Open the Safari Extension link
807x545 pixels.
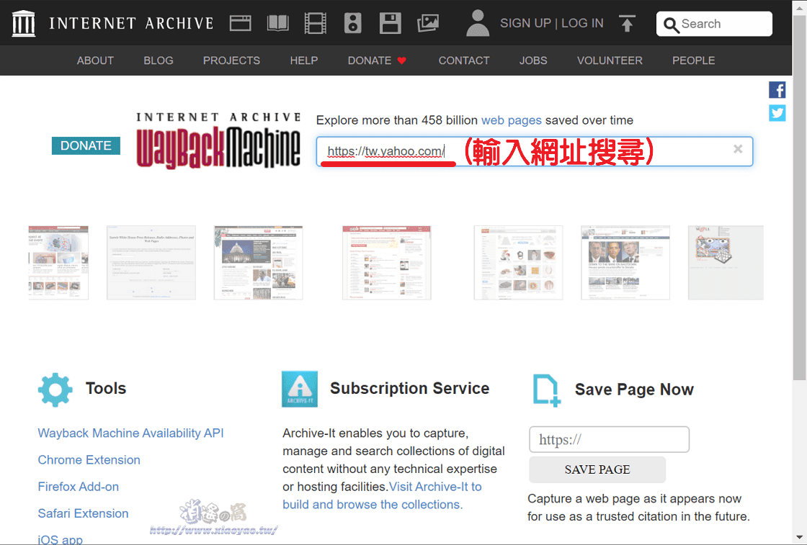point(83,513)
